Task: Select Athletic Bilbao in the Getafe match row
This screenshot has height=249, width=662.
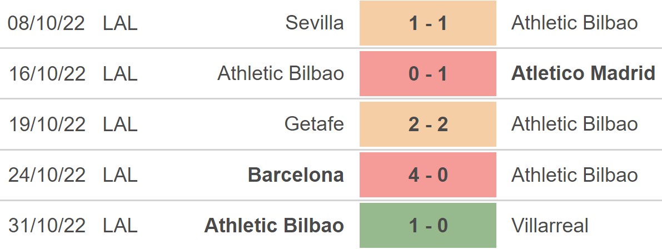Action: coord(574,123)
